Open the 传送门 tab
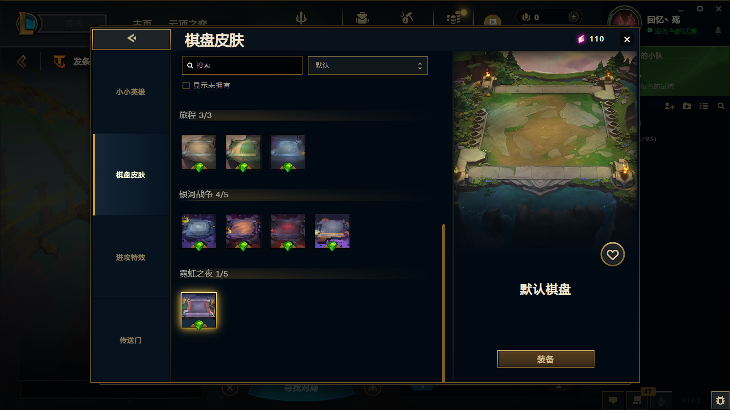The width and height of the screenshot is (730, 410). point(131,340)
